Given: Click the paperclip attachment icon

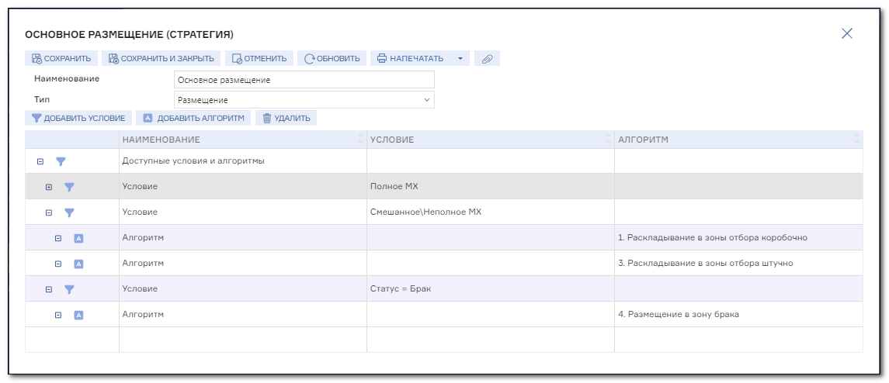Looking at the screenshot, I should point(487,58).
